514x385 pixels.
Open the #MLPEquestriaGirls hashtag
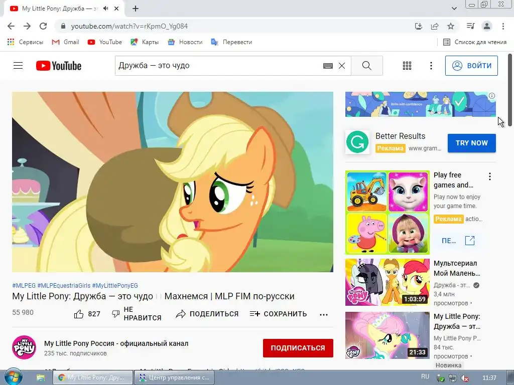coord(64,285)
